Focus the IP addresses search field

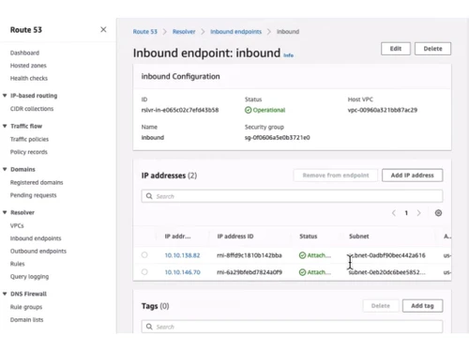(x=292, y=196)
